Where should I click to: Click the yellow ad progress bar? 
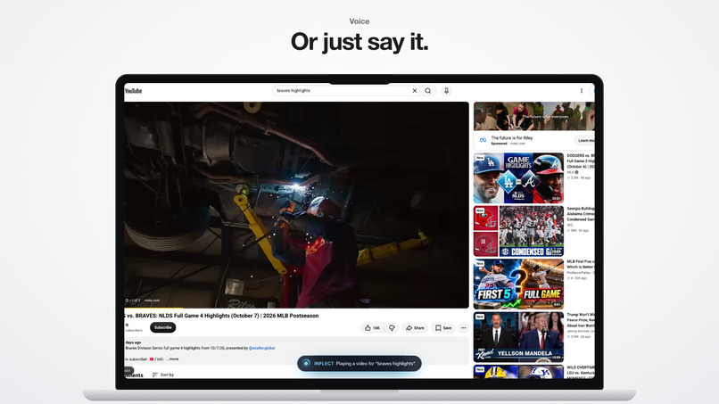153,308
